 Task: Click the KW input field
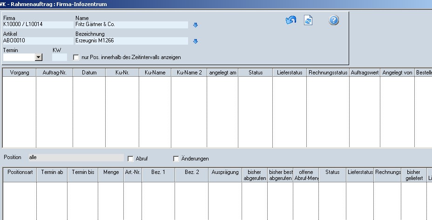pyautogui.click(x=60, y=57)
